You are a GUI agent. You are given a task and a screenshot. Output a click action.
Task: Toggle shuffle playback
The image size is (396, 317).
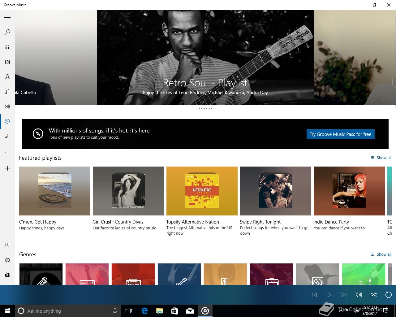(374, 295)
